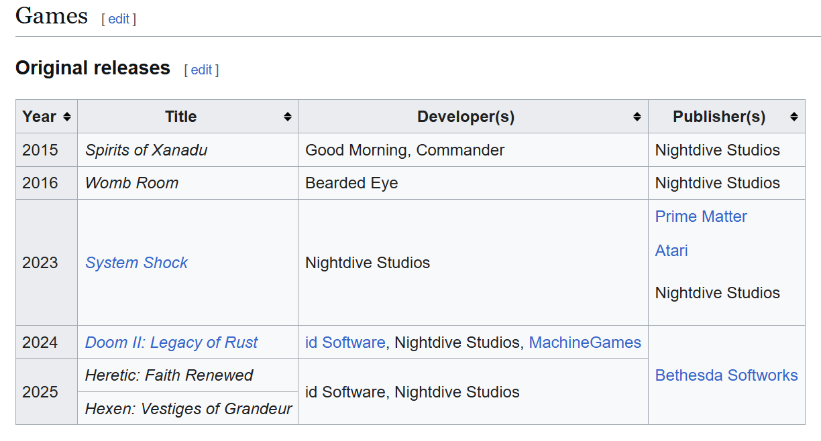Select the 2023 year cell
821x441 pixels.
(46, 263)
